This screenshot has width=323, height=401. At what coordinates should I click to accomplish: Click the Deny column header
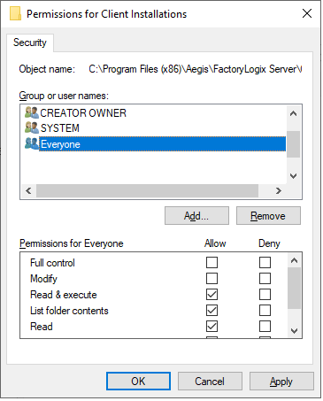pyautogui.click(x=269, y=243)
